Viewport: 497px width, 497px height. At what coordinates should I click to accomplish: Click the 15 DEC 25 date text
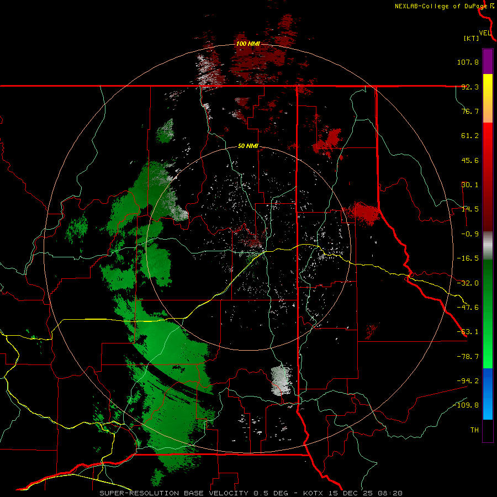point(350,493)
